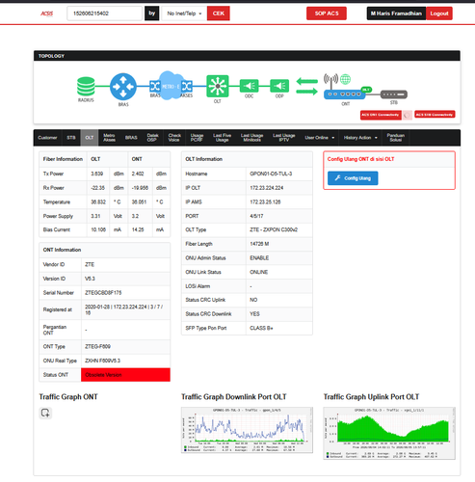Open the Usage PCRF tab

click(x=197, y=138)
